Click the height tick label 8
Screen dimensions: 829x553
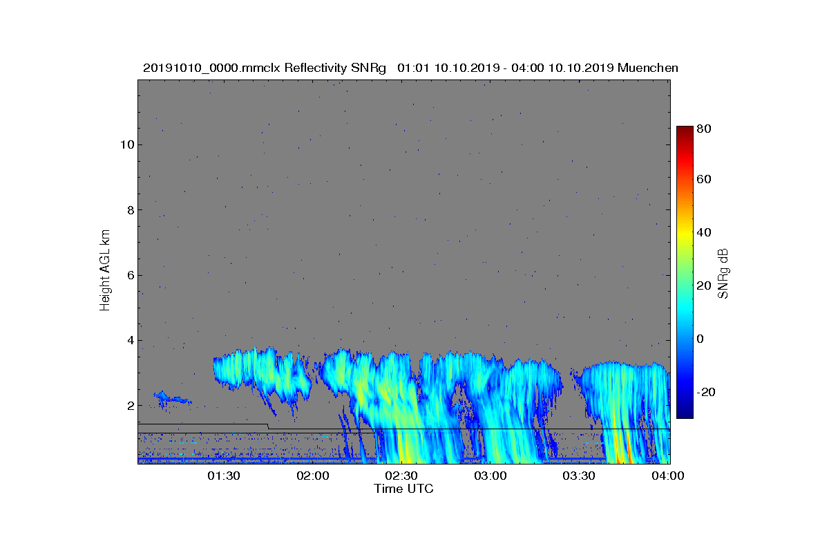(130, 209)
